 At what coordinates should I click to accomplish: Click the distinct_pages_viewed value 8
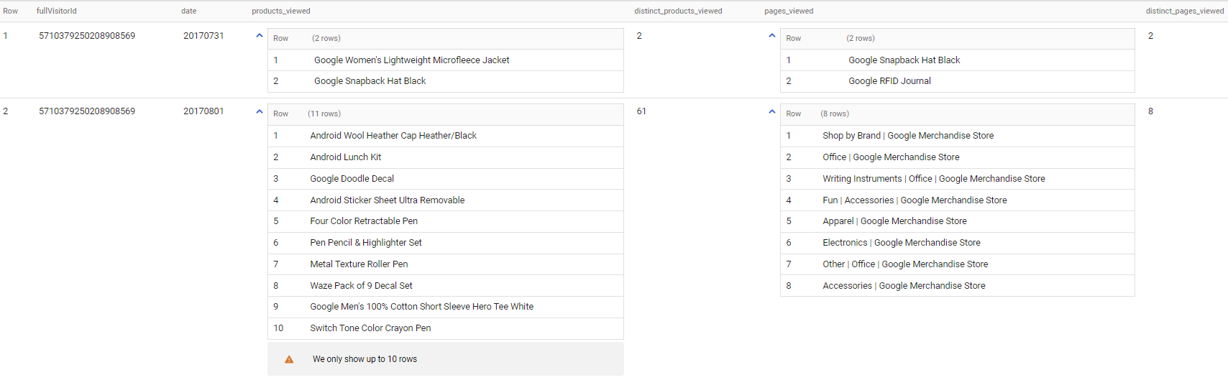tap(1150, 111)
